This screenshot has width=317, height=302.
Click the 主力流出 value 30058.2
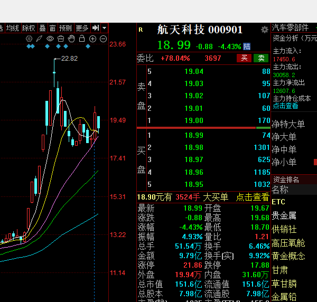coord(284,75)
